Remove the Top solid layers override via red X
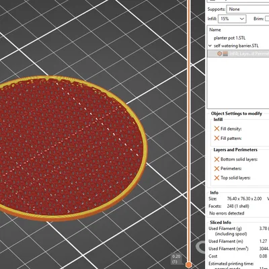This screenshot has width=269, height=269. coord(217,178)
